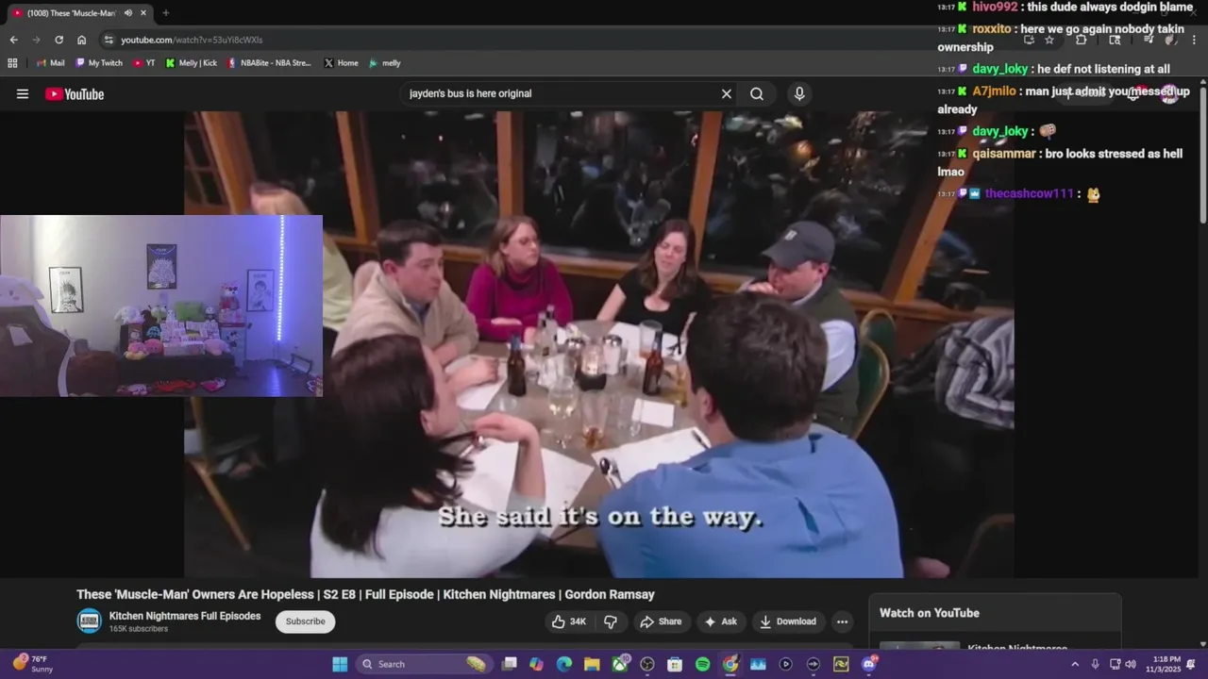This screenshot has width=1208, height=679.
Task: Run the search with magnifier button
Action: 757,94
